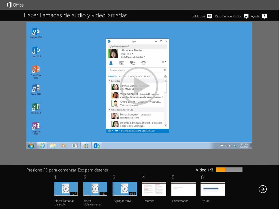Collapse the Favoritos group
Viewport: 279px width, 209px height.
[x=110, y=81]
